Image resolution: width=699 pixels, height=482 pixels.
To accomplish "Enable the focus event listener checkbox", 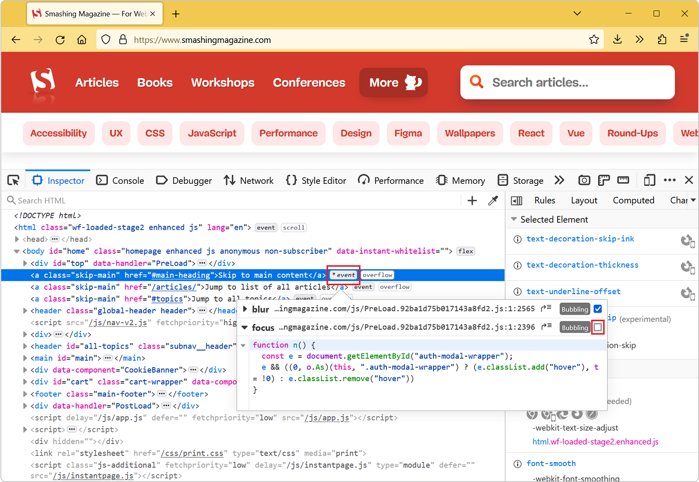I will click(x=598, y=327).
